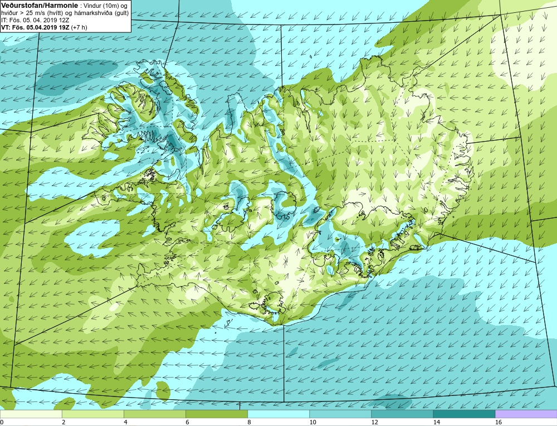The image size is (557, 426).
Task: Click the 14–16 m/s dark teal legend swatch
Action: pyautogui.click(x=464, y=414)
